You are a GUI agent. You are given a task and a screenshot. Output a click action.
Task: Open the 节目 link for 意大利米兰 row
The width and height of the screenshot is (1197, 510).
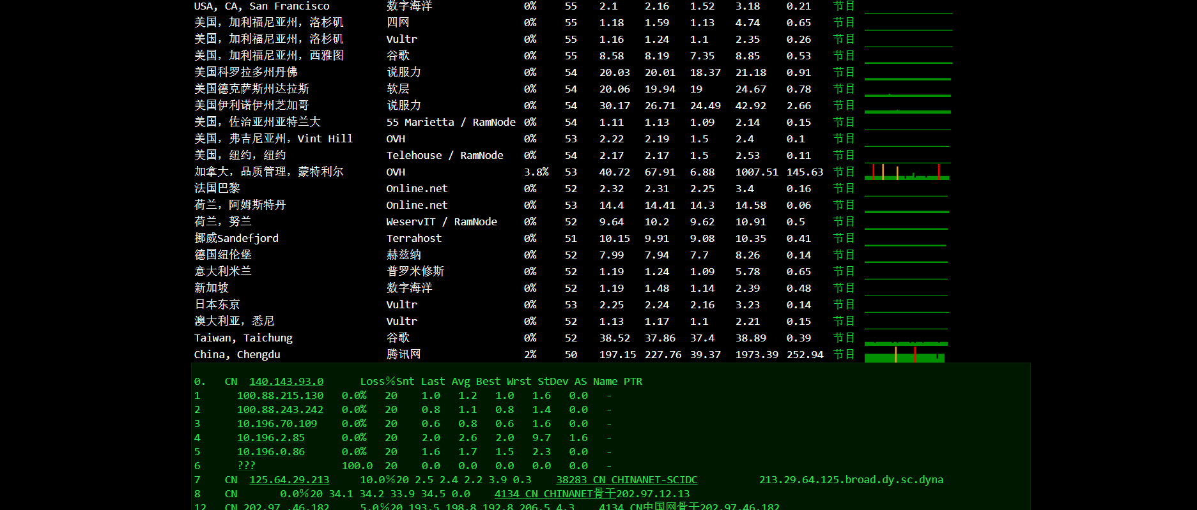tap(844, 271)
